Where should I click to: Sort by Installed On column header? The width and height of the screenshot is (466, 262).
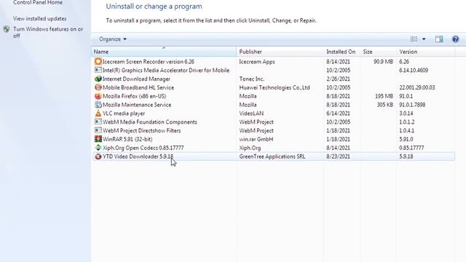click(x=342, y=52)
